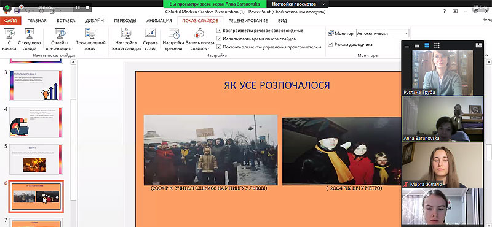Click caption 2004 РІК НІЧ У МЕТРО
Image resolution: width=492 pixels, height=227 pixels.
pos(354,188)
